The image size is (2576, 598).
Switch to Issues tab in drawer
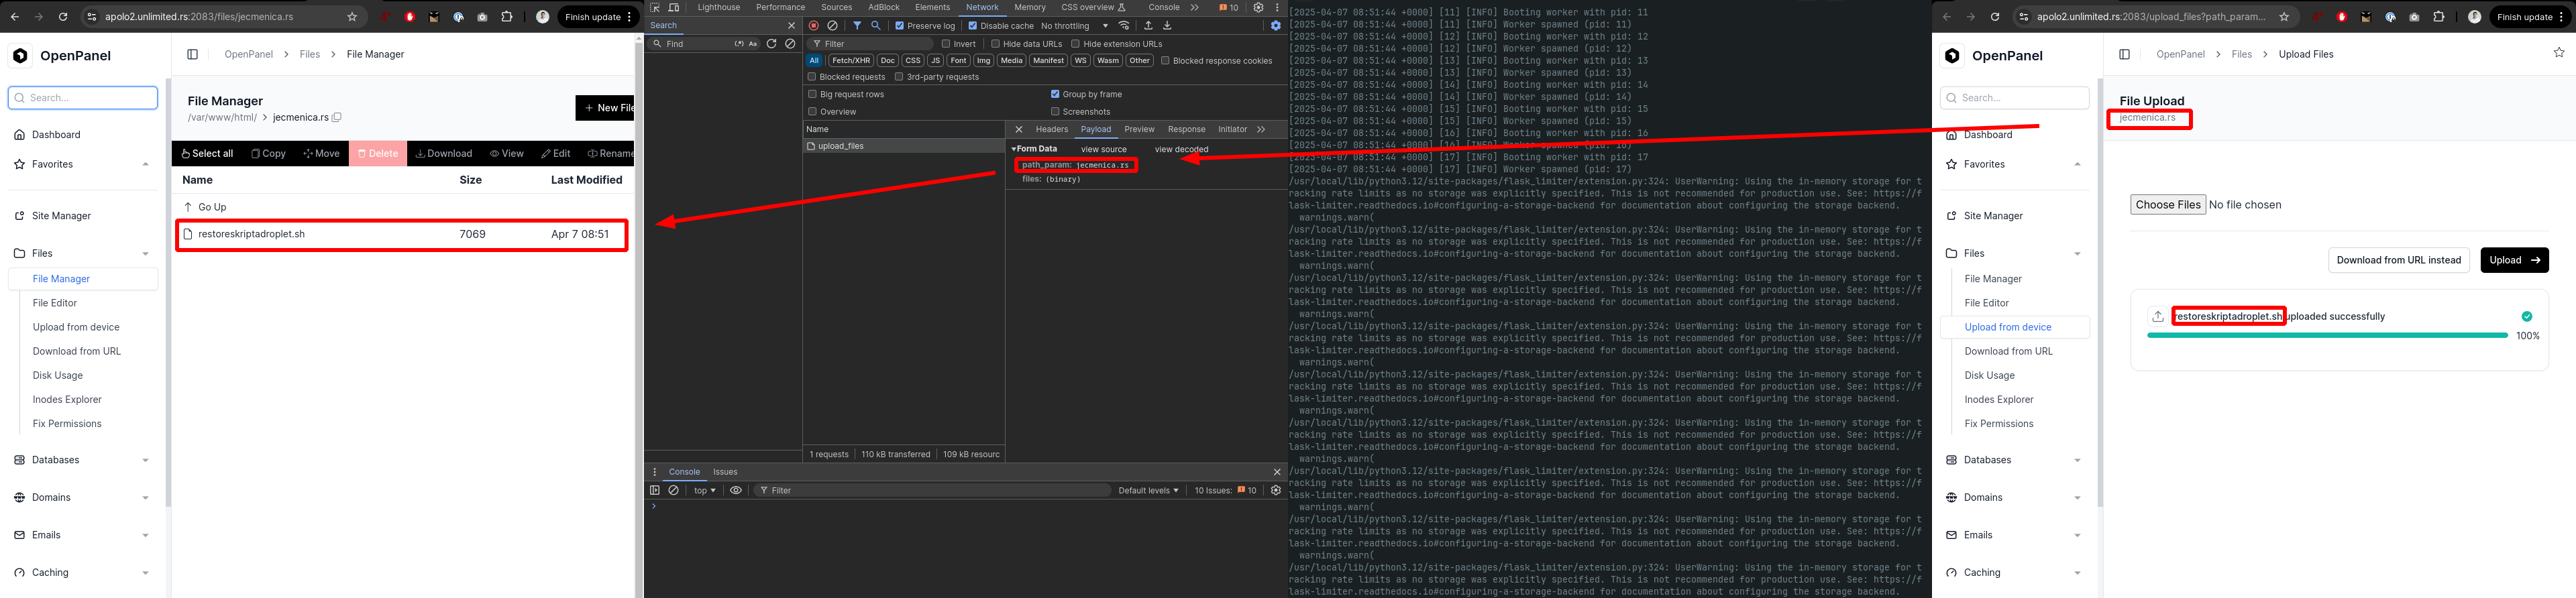[725, 472]
